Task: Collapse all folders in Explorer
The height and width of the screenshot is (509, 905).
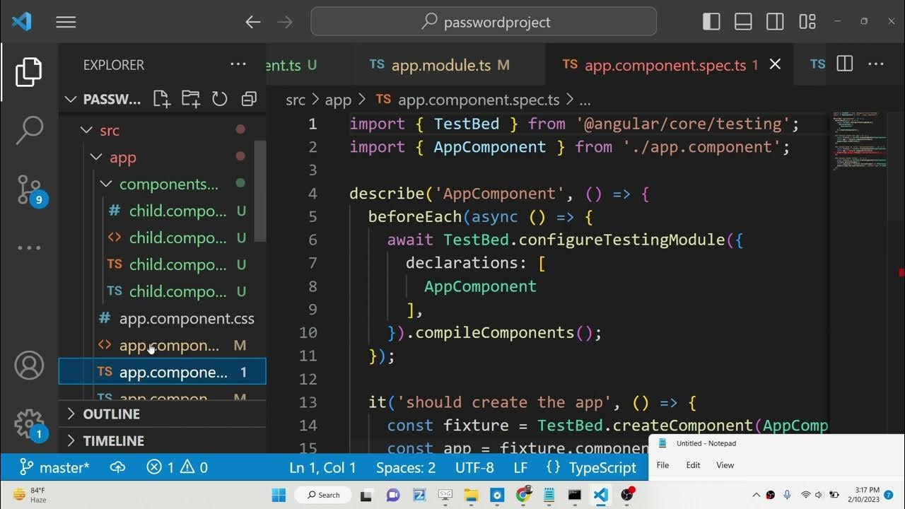Action: [249, 99]
